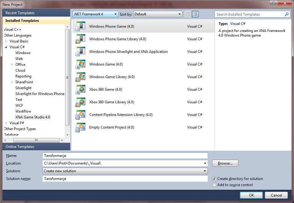Select the Web tree item
Image resolution: width=294 pixels, height=203 pixels.
(19, 59)
